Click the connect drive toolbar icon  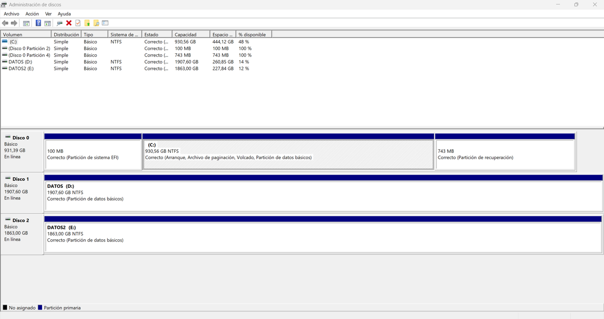[60, 23]
